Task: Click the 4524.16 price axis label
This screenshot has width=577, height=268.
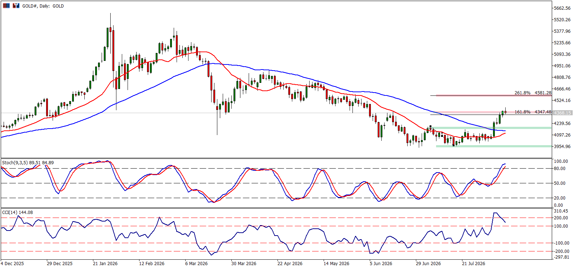Action: pyautogui.click(x=562, y=100)
